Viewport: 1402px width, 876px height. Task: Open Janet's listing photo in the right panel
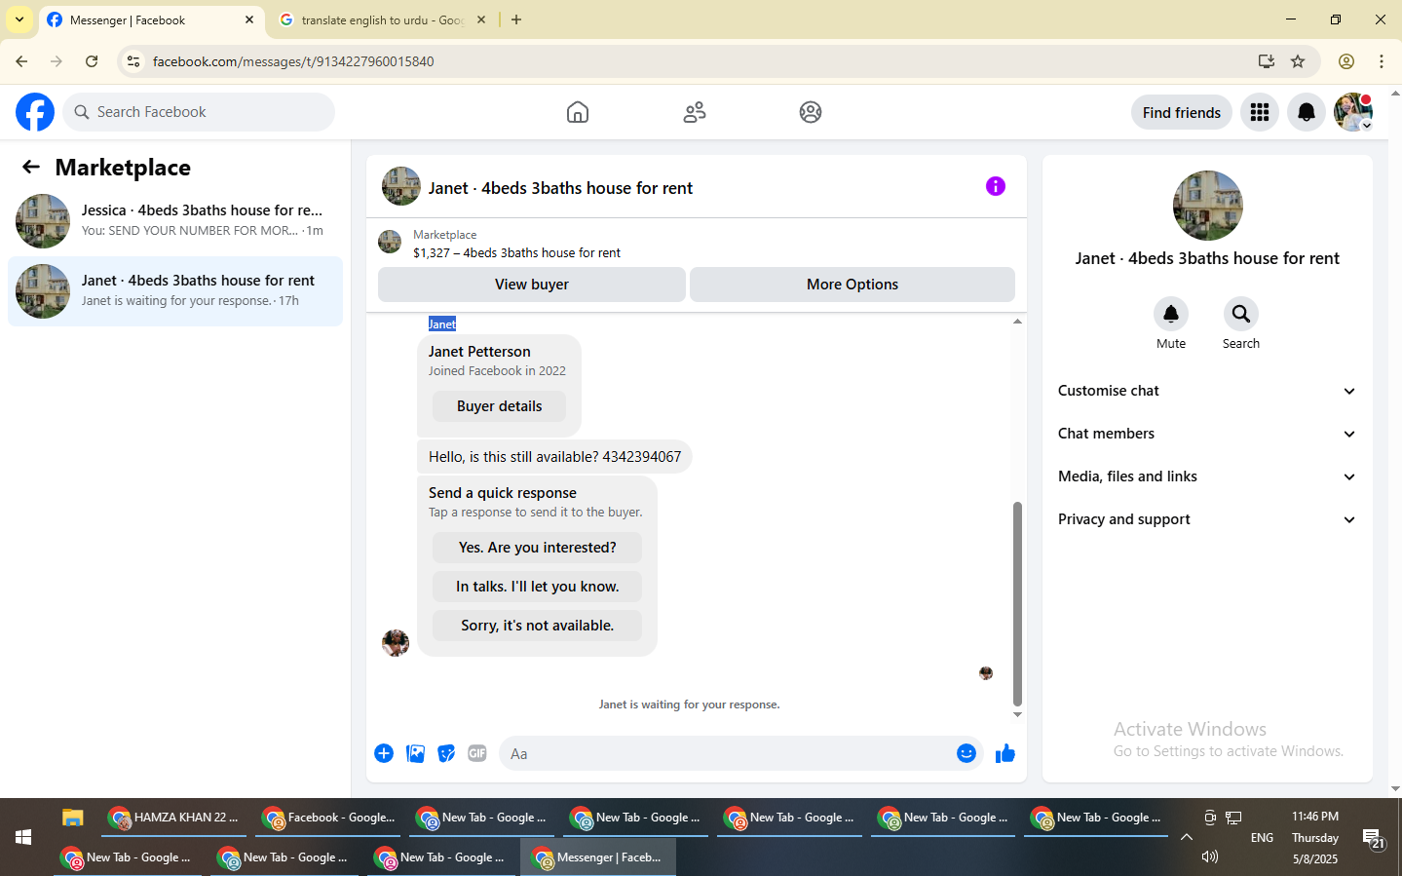click(1208, 206)
